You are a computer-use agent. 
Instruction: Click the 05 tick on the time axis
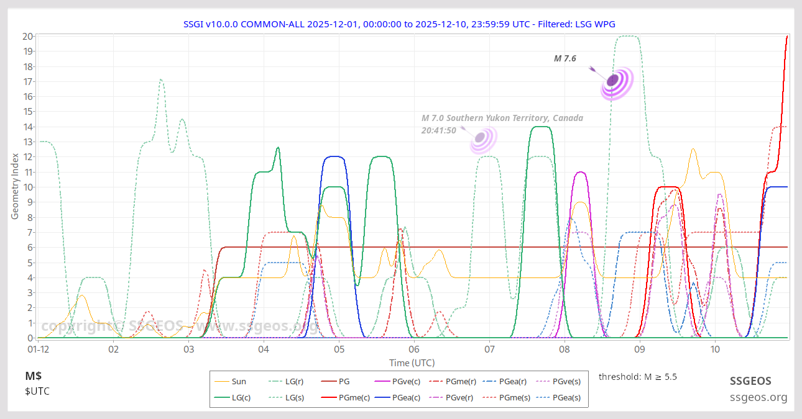339,349
